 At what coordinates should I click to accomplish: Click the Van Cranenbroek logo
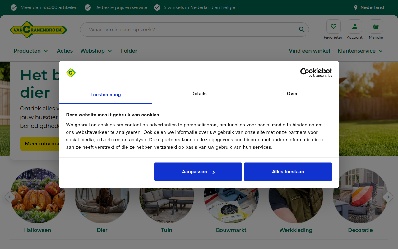(x=39, y=30)
